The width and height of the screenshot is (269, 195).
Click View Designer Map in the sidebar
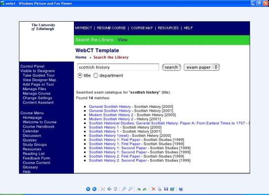point(39,80)
